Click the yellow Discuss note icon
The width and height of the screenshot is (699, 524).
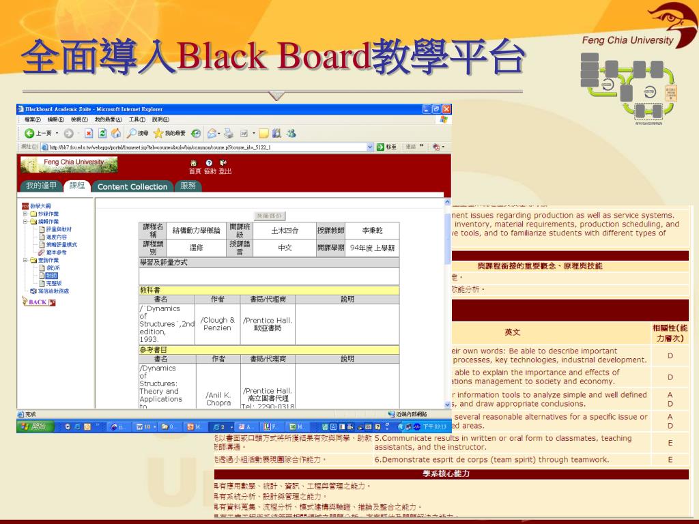point(264,133)
